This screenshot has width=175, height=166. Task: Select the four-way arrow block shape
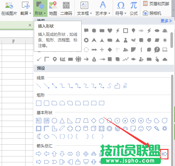pyautogui.click(x=86, y=154)
